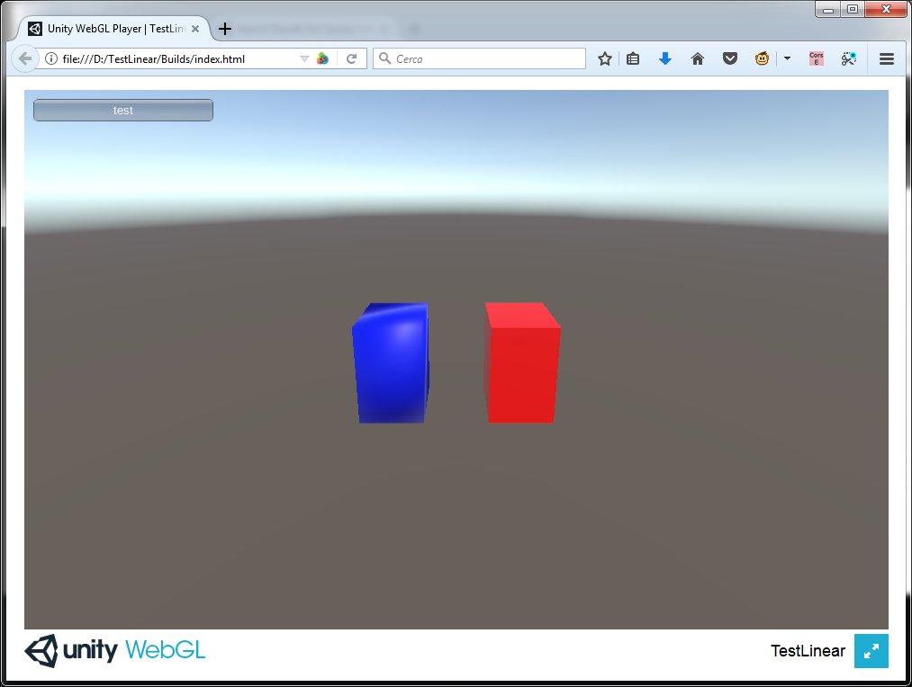Click the page info icon in address bar
This screenshot has height=687, width=912.
pyautogui.click(x=52, y=58)
